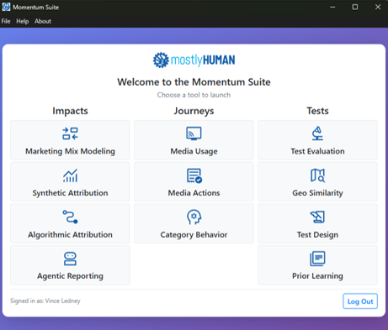The height and width of the screenshot is (330, 388).
Task: Click the Synthetic Attribution chart icon
Action: pos(70,175)
